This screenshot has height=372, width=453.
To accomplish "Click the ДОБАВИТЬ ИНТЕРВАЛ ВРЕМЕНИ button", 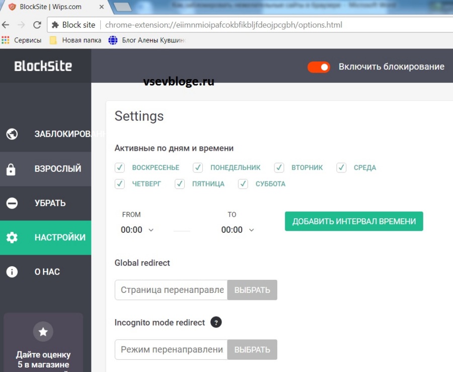I will [354, 221].
